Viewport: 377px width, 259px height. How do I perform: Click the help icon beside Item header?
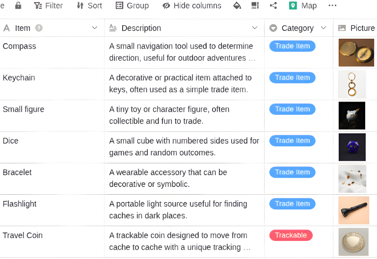[39, 28]
